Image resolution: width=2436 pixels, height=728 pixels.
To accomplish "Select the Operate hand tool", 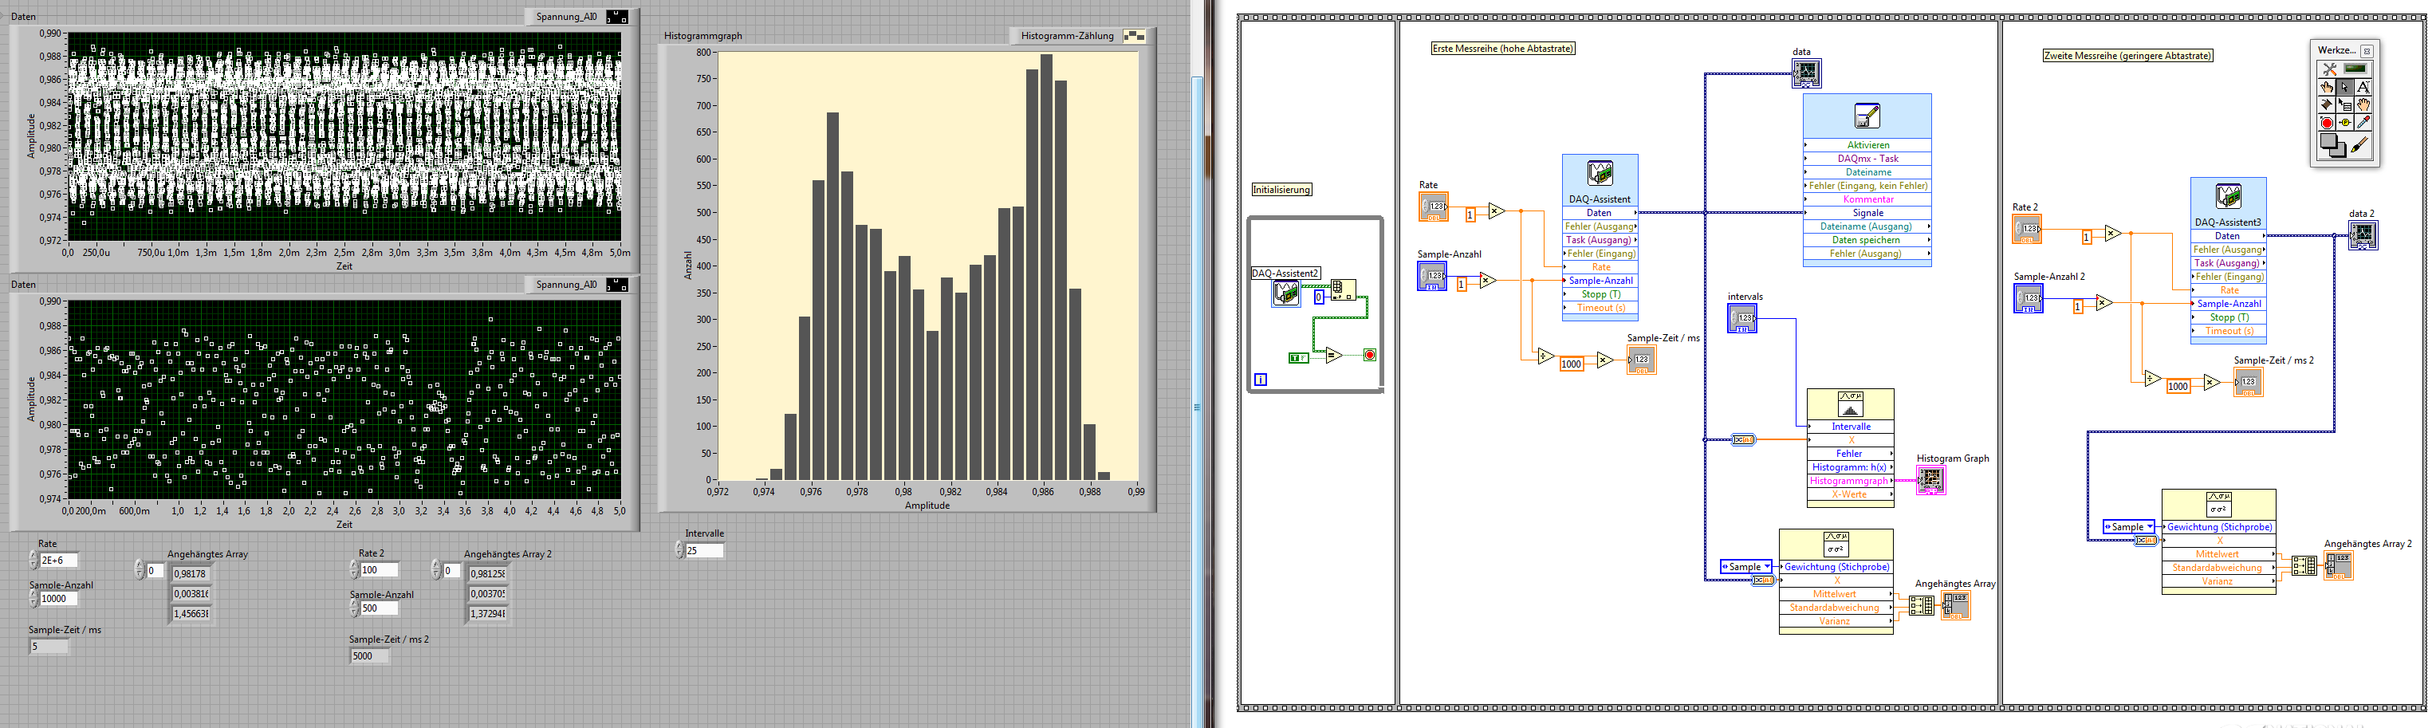I will pos(2328,87).
